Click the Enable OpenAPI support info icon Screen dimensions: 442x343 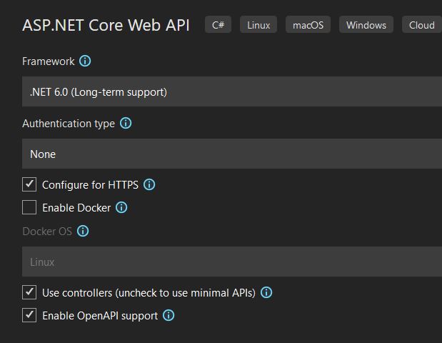tap(169, 315)
